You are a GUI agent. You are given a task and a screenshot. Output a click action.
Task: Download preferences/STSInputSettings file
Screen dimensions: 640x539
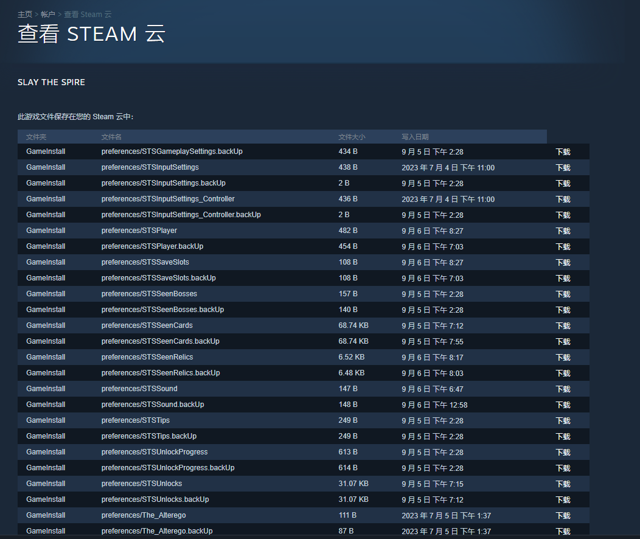pos(563,168)
